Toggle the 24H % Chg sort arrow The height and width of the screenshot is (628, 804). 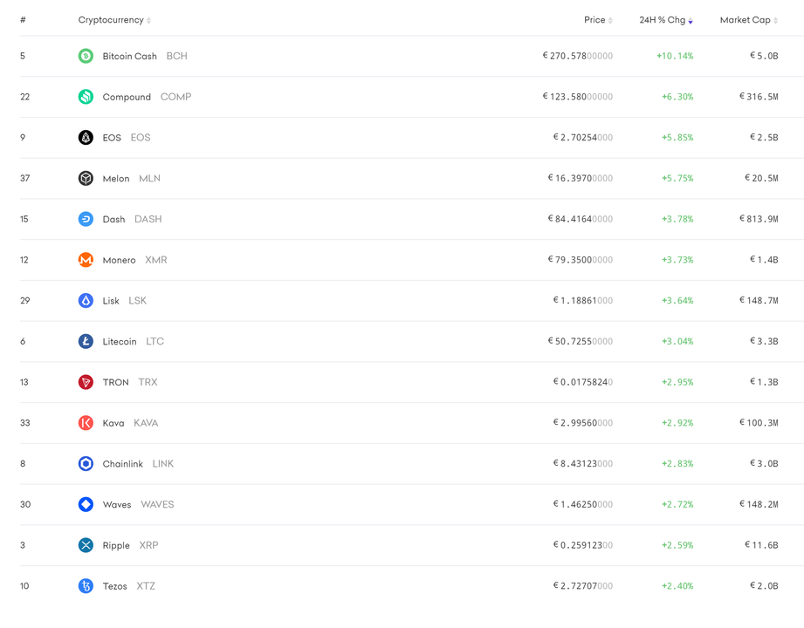tap(691, 20)
